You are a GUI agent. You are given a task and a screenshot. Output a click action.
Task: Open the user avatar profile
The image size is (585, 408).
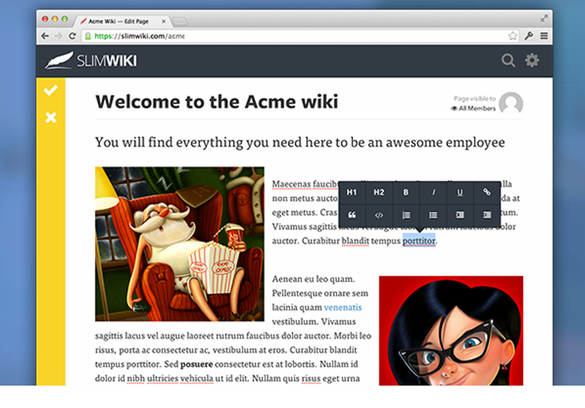[x=511, y=103]
